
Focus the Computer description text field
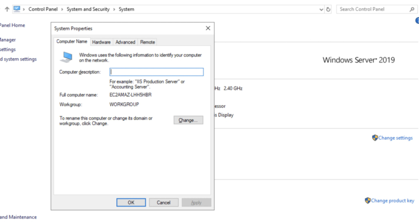tap(156, 72)
